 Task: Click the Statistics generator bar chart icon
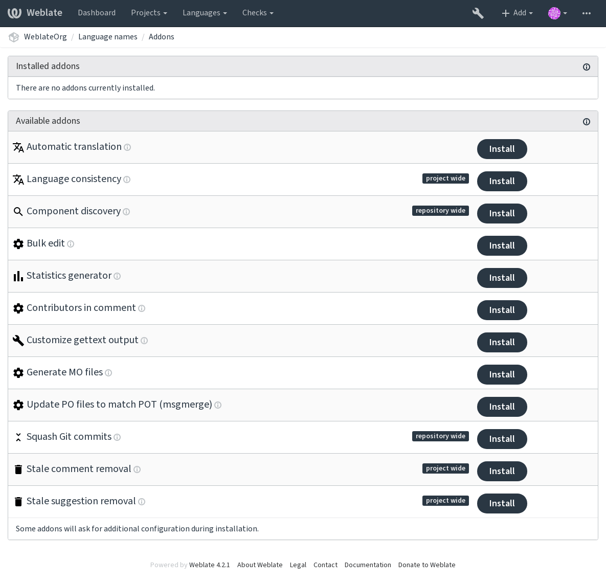pyautogui.click(x=18, y=276)
